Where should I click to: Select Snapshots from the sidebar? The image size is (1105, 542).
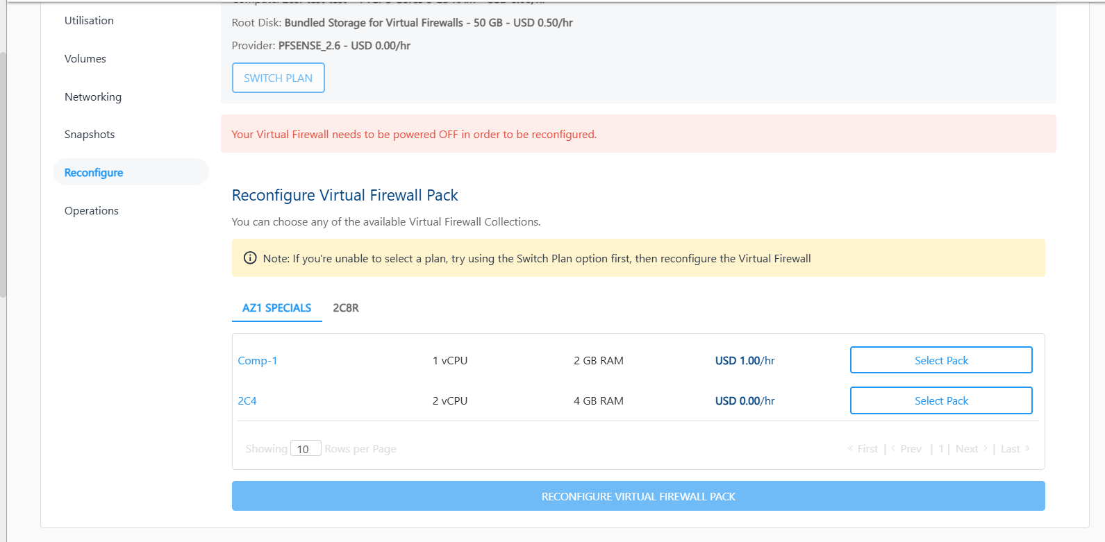[x=90, y=135]
